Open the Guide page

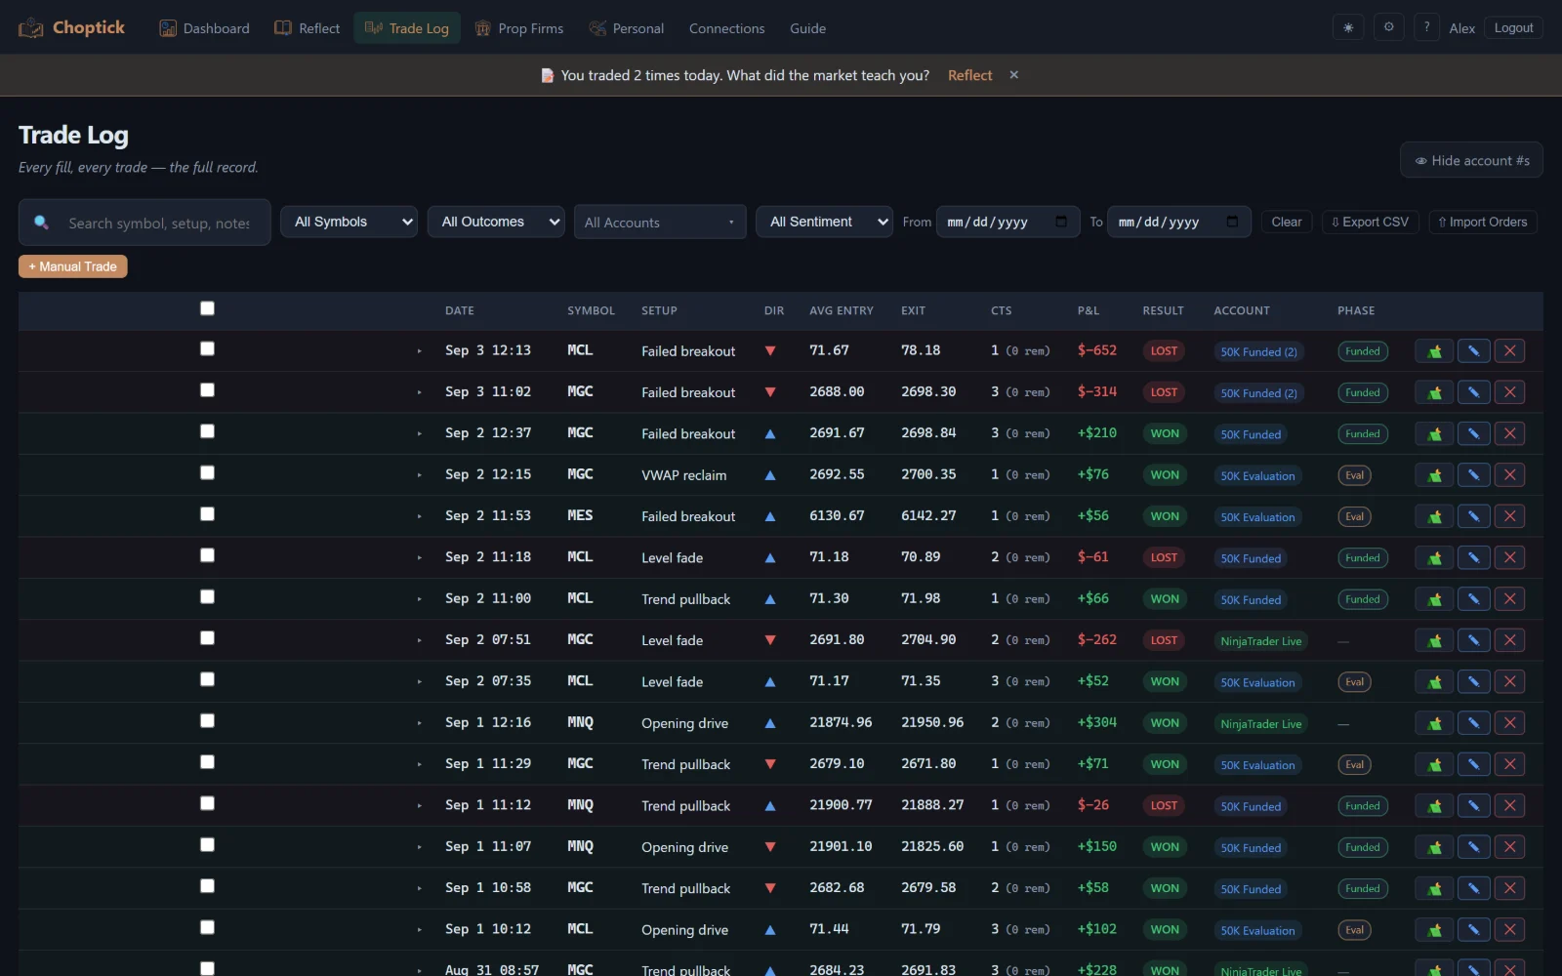[x=807, y=28]
